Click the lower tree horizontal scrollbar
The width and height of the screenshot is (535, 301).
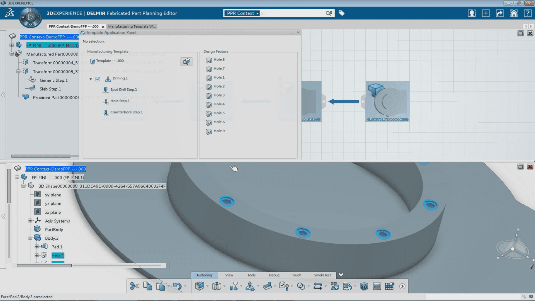(x=44, y=266)
